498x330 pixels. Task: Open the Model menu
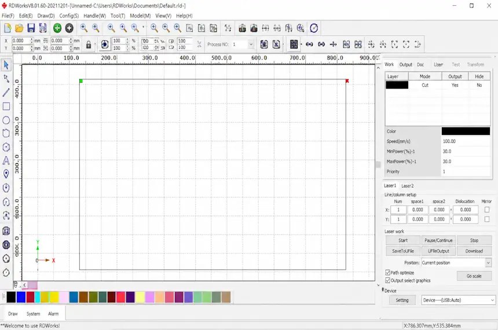[x=140, y=16]
